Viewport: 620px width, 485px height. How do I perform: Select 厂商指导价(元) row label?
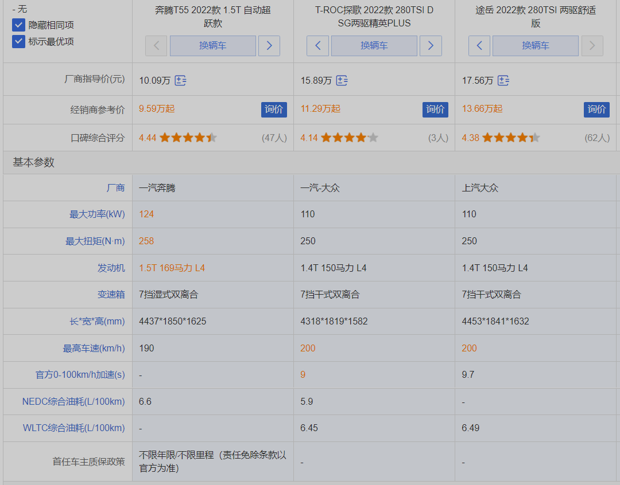point(95,79)
